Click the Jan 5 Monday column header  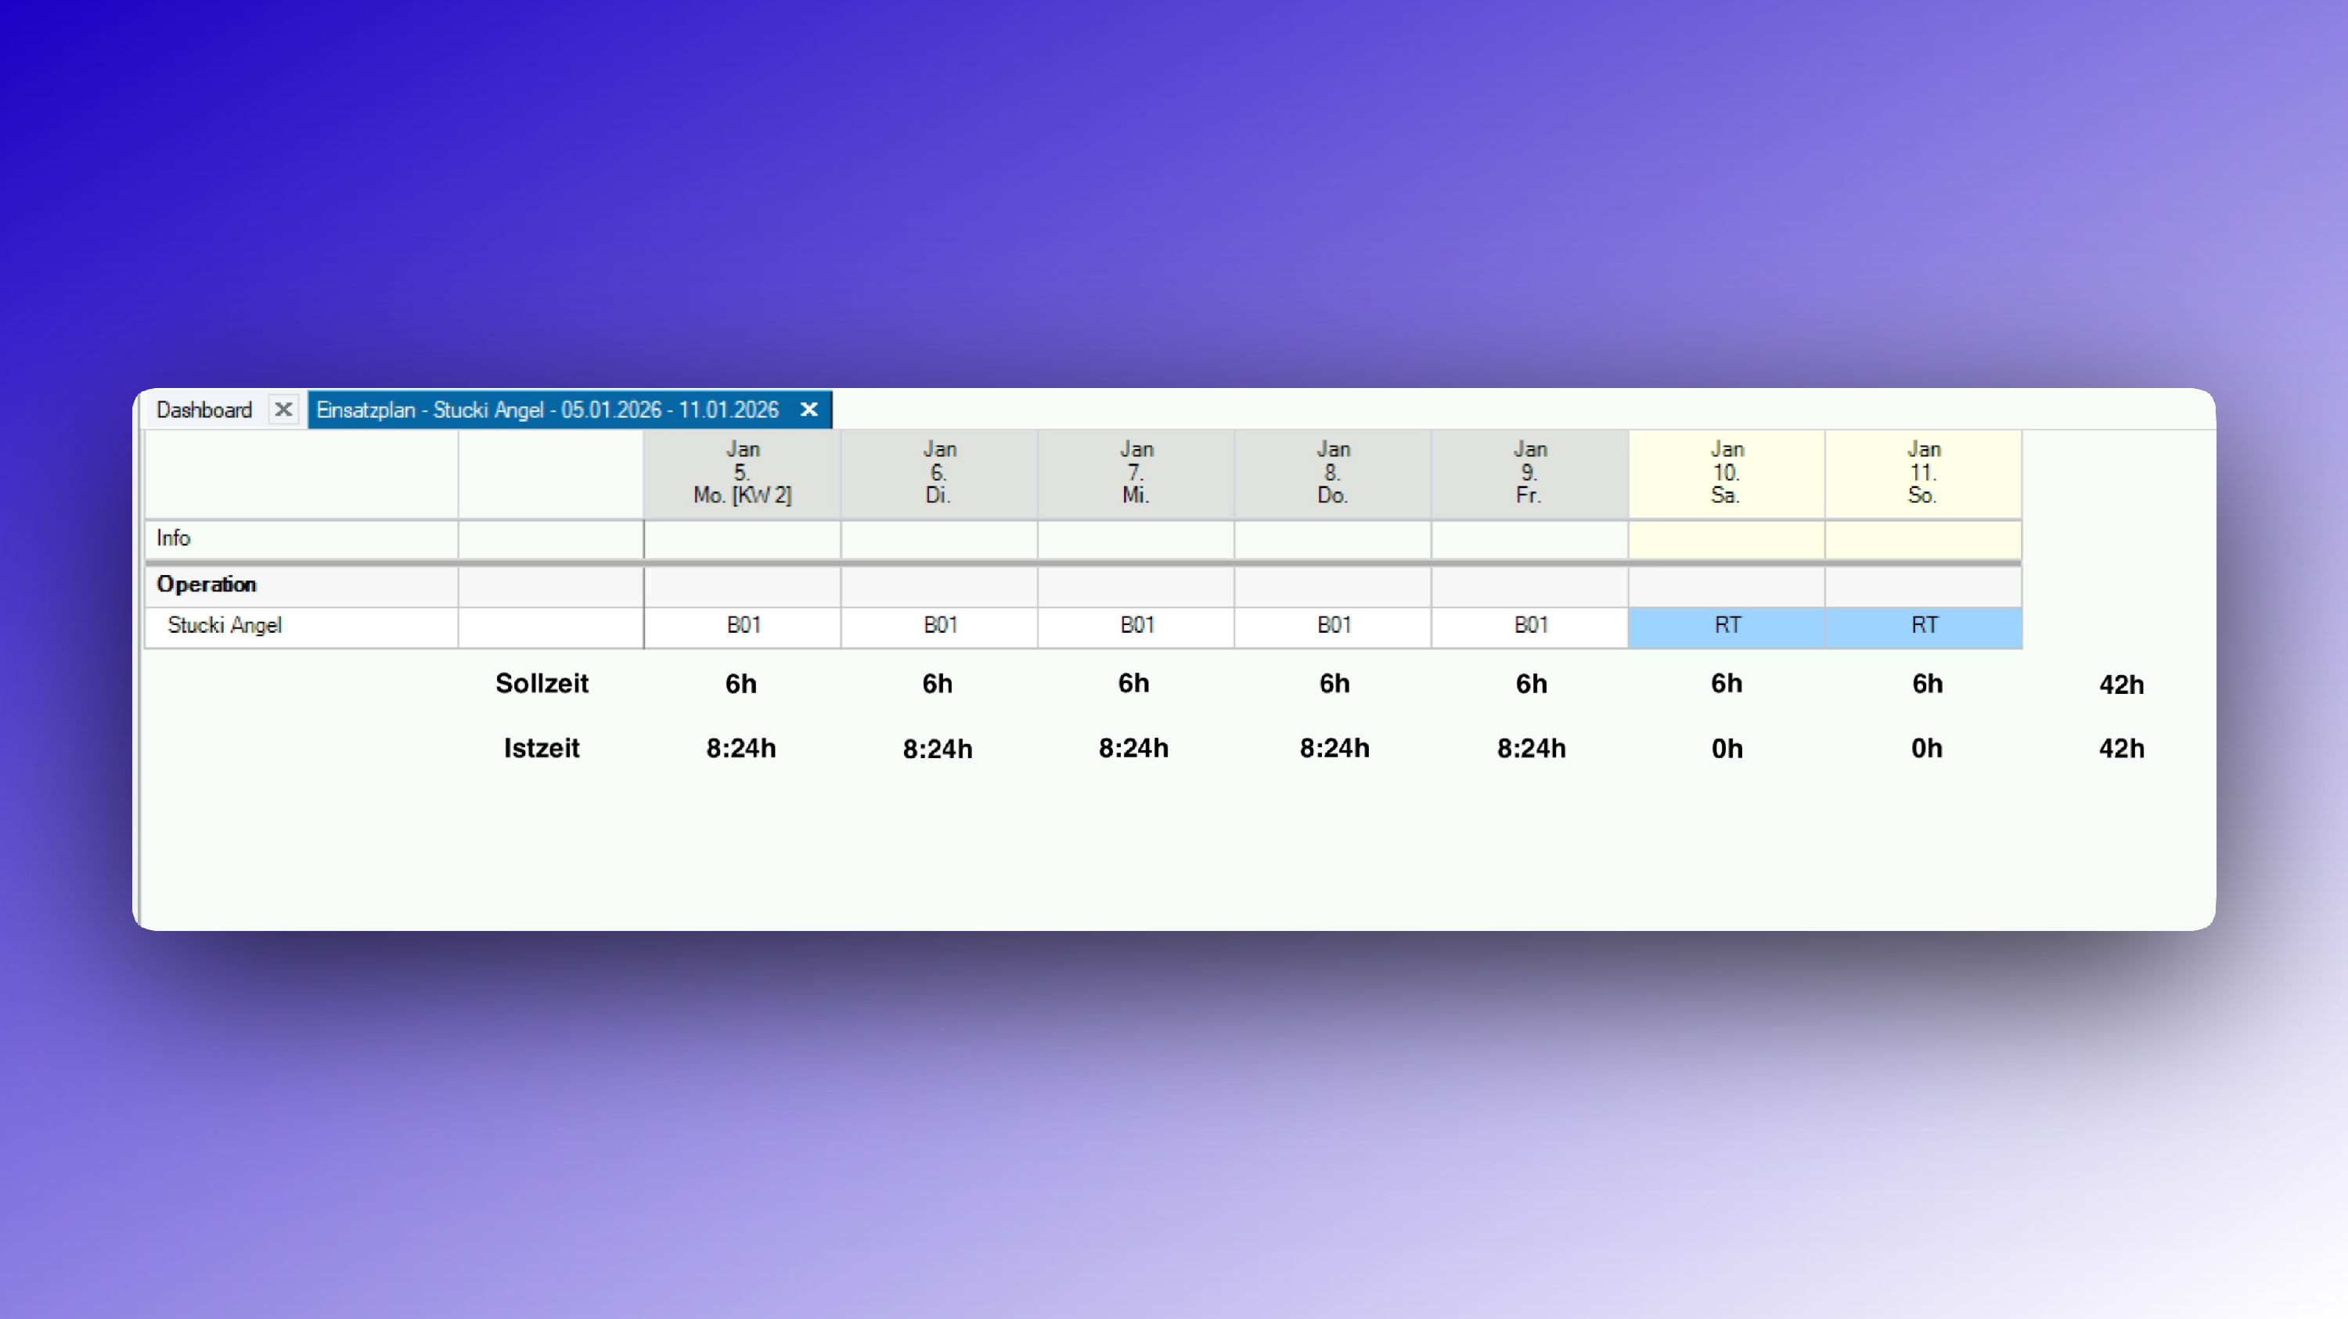pos(742,473)
